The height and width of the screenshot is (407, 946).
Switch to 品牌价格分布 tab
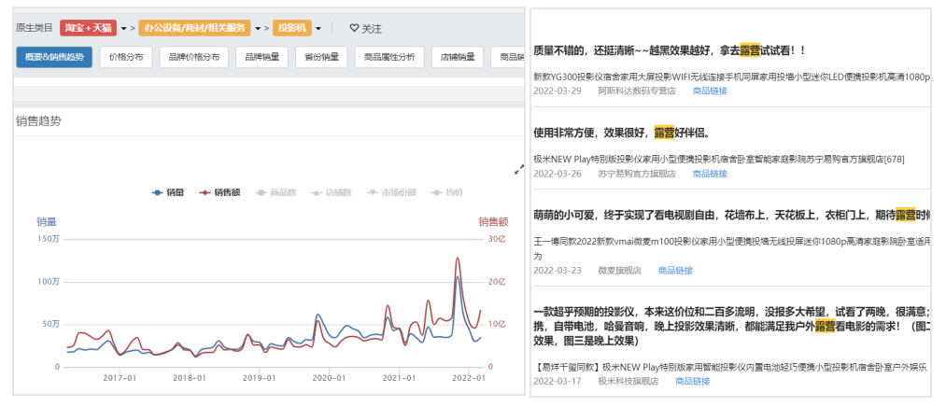coord(193,57)
